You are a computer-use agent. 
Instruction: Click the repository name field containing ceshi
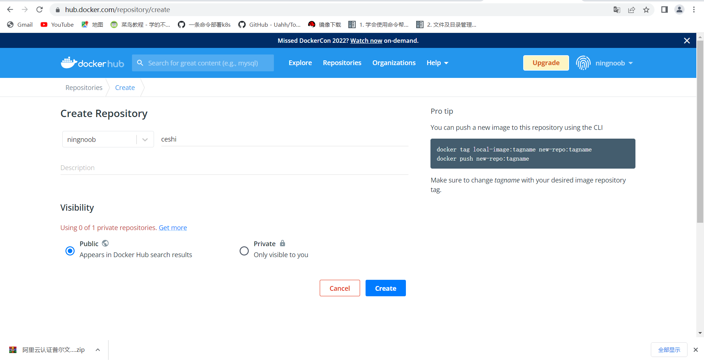click(x=285, y=139)
